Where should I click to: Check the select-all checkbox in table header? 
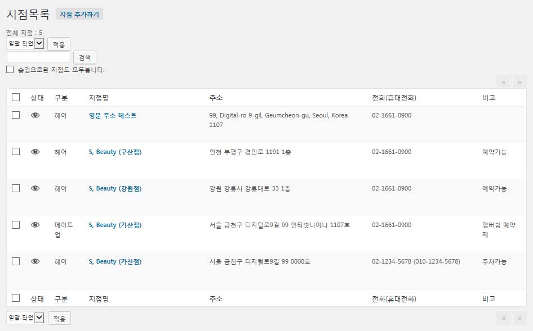[x=16, y=97]
